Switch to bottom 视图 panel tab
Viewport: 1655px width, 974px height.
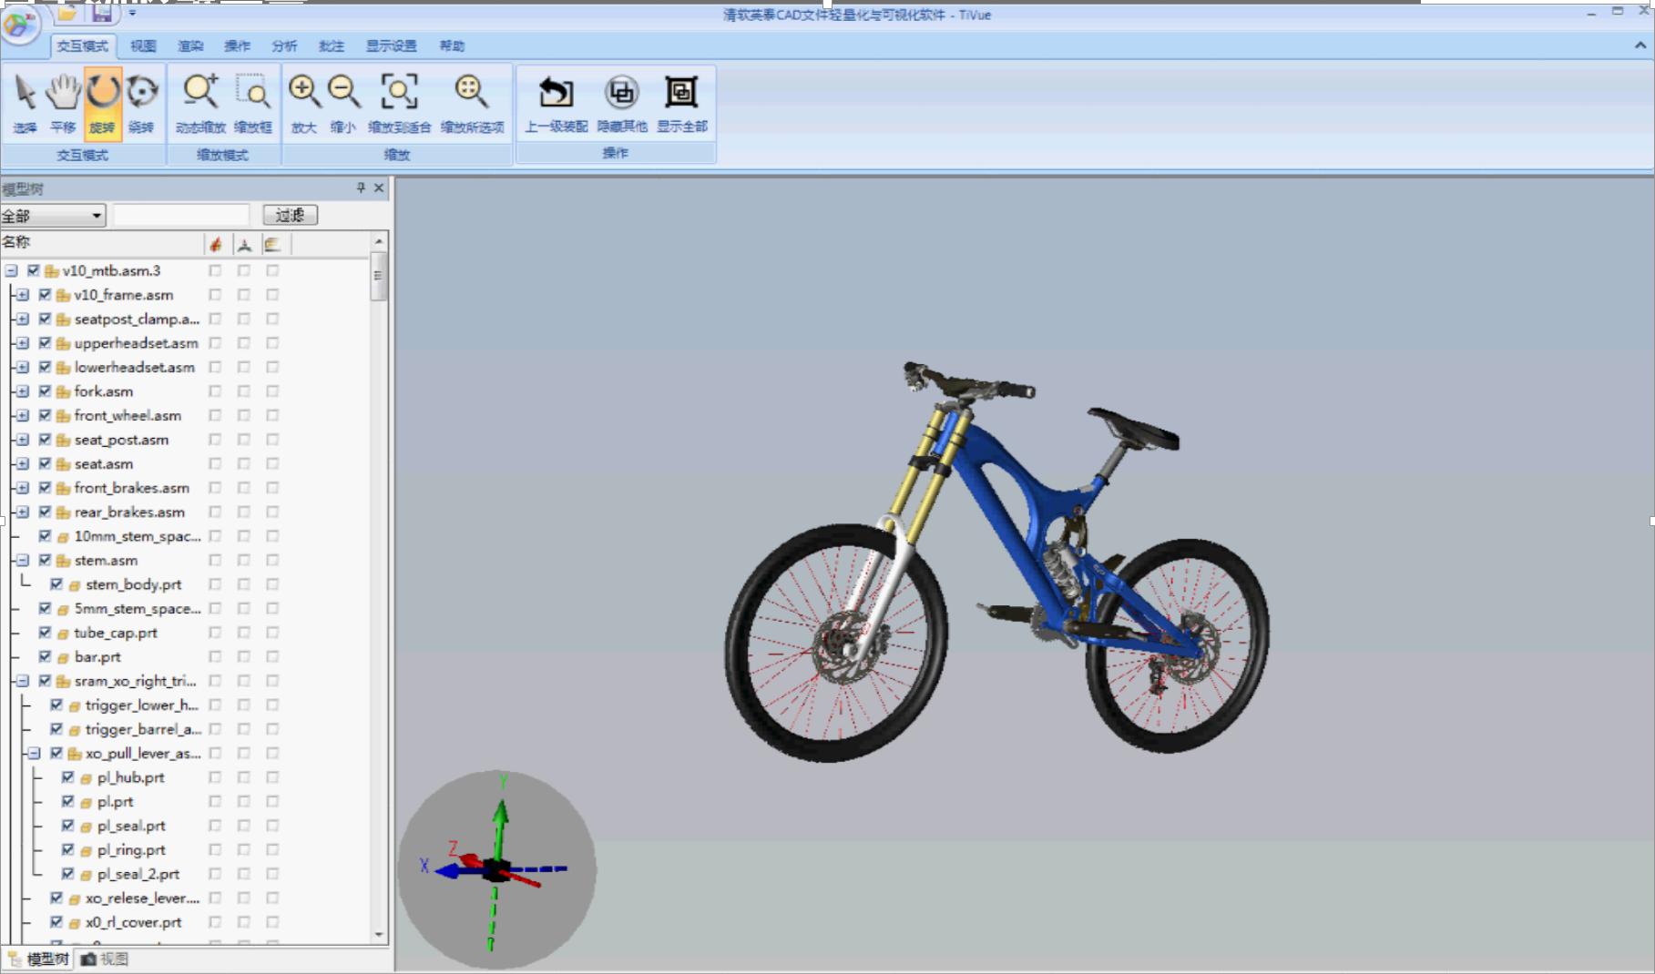pyautogui.click(x=106, y=959)
